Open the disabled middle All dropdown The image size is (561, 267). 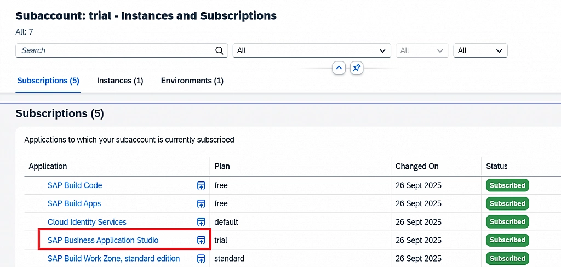tap(422, 50)
